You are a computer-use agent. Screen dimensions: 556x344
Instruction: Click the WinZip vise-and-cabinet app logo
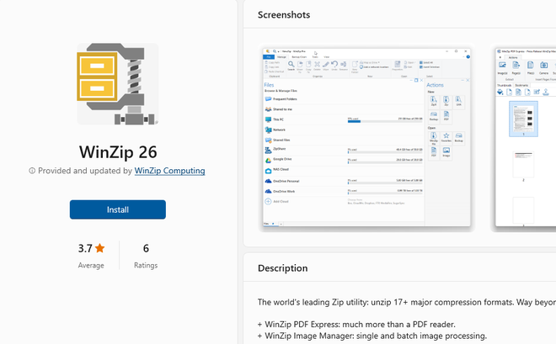118,84
